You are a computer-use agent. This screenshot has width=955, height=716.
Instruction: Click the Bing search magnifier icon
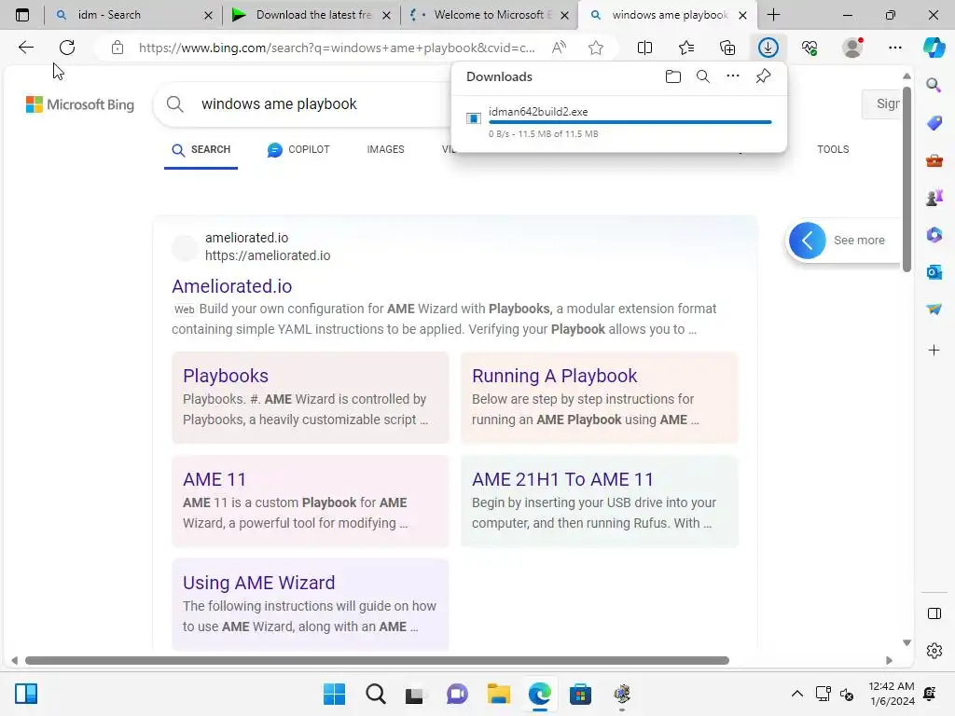tap(174, 104)
